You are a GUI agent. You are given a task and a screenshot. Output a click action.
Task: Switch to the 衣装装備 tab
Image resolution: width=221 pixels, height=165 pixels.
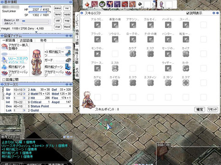26,40
